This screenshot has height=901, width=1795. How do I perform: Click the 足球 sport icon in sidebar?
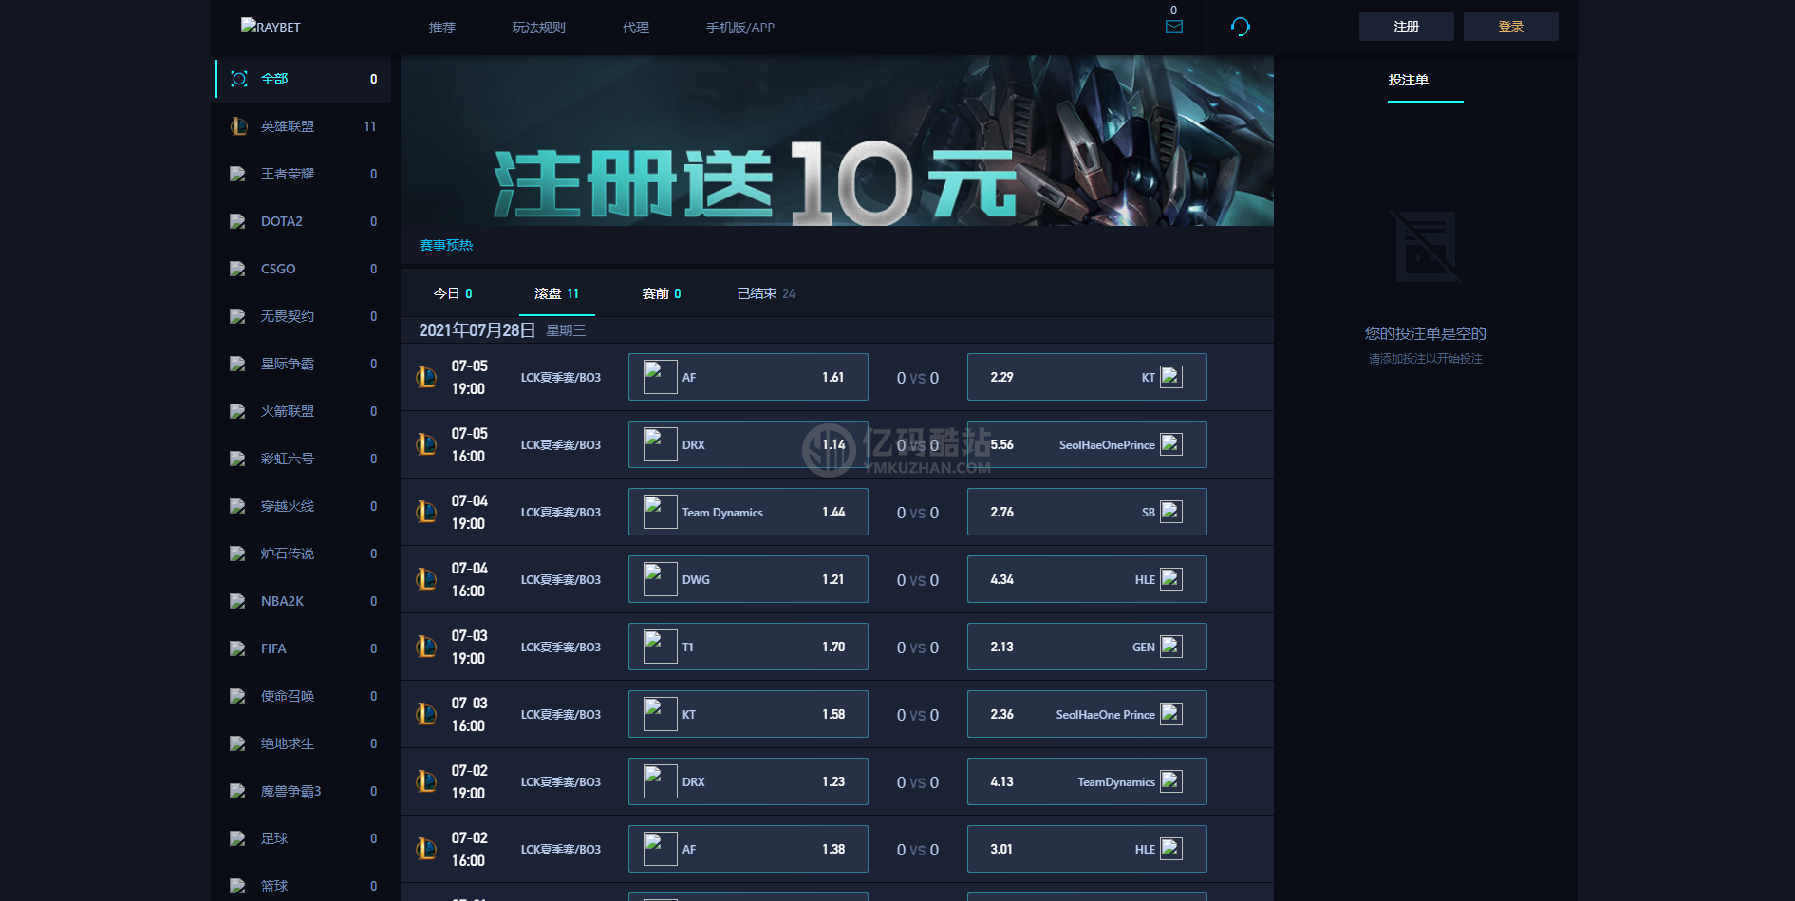point(238,838)
